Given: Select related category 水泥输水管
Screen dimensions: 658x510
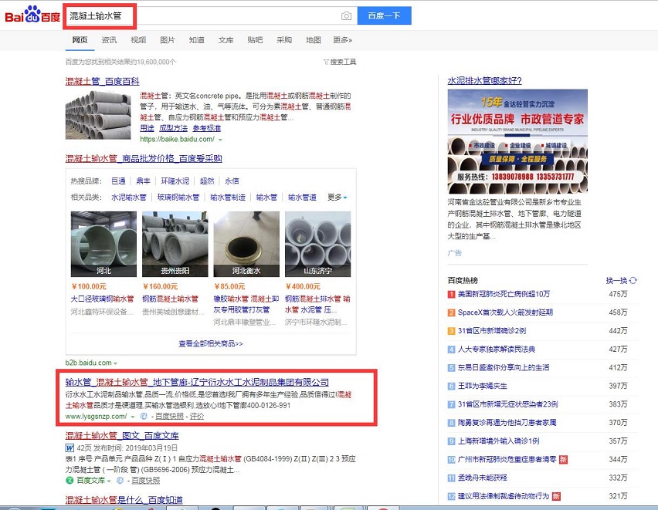Looking at the screenshot, I should click(x=129, y=197).
